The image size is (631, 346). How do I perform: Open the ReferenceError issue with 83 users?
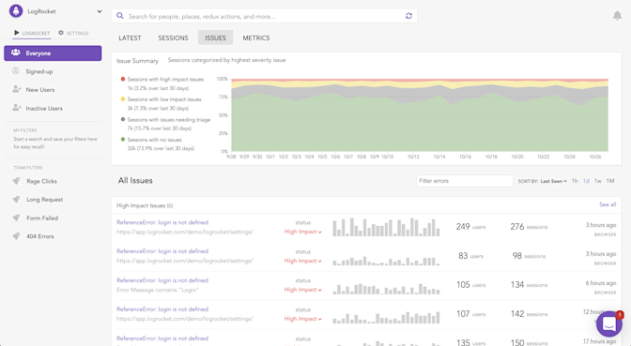tap(162, 251)
